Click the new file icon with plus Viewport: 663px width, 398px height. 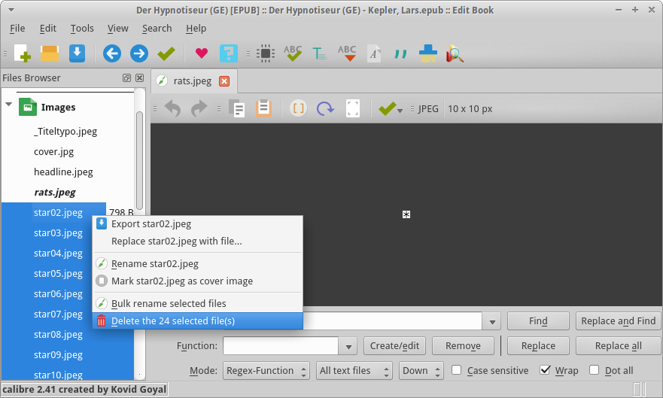(23, 53)
